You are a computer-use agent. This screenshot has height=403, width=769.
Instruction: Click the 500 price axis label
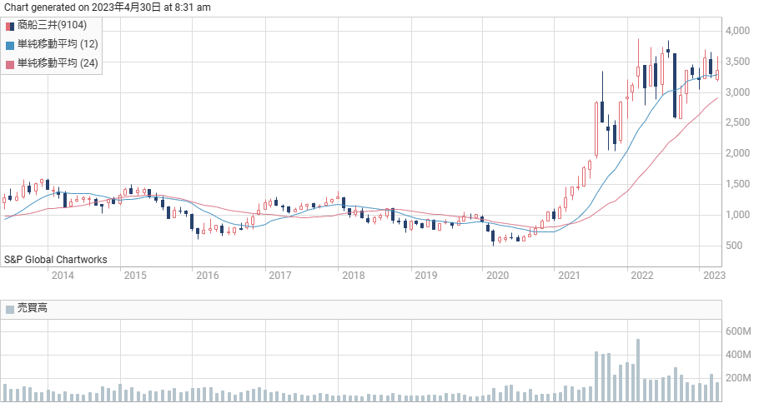click(734, 246)
